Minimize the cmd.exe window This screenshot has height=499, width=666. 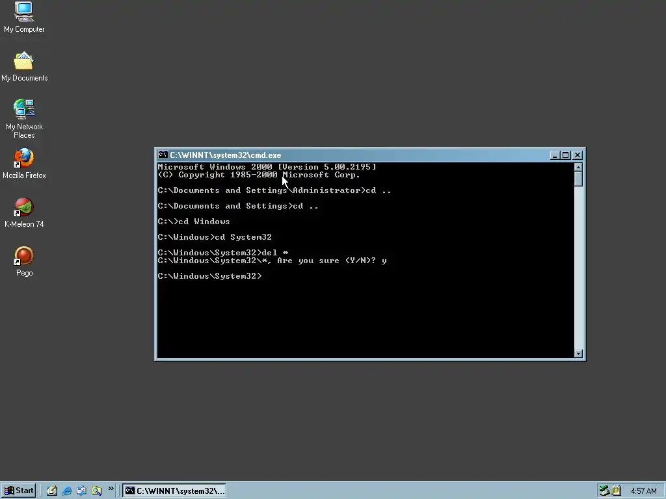[554, 155]
